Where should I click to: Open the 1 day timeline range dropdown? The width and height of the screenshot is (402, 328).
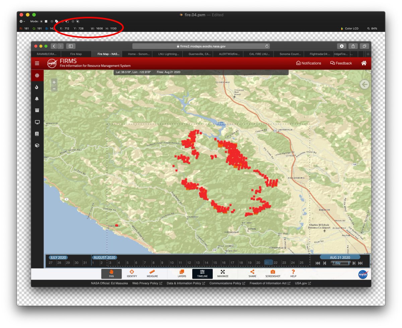pos(340,263)
